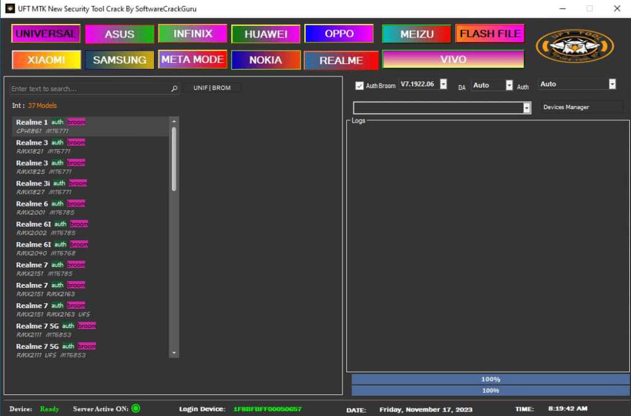
Task: Select Realme 7 5G RMX2111 UFS model
Action: tap(91, 351)
